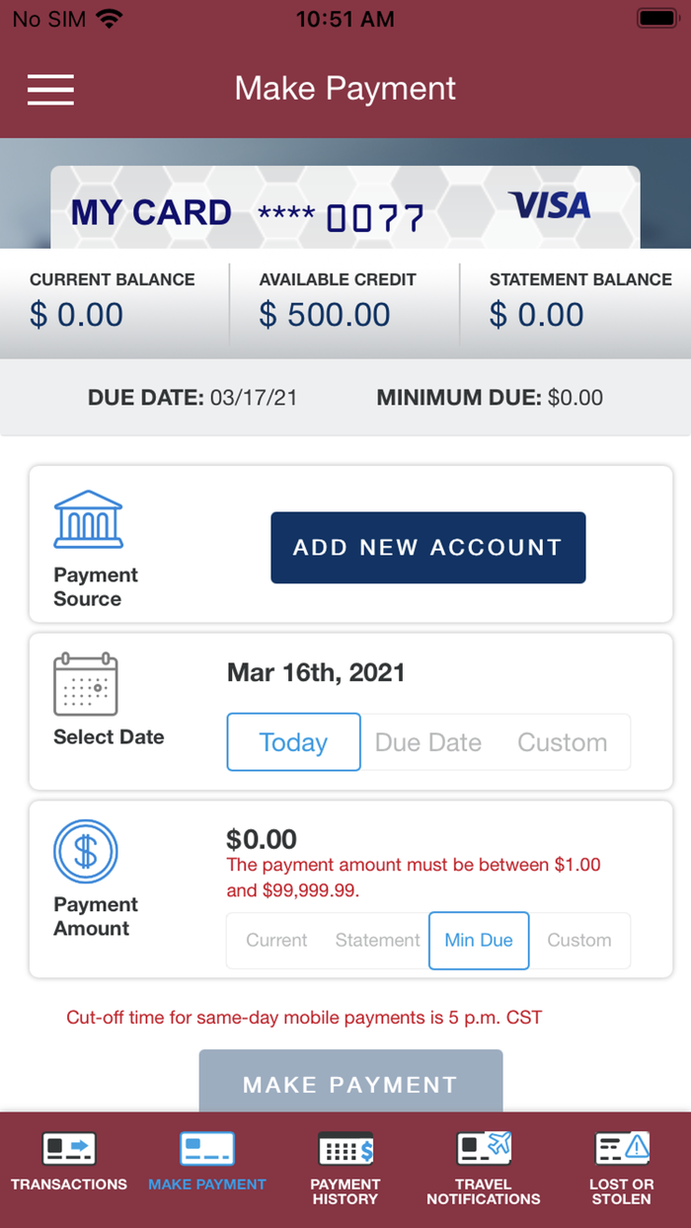Choose Custom for the payment date
The height and width of the screenshot is (1228, 691).
(562, 742)
